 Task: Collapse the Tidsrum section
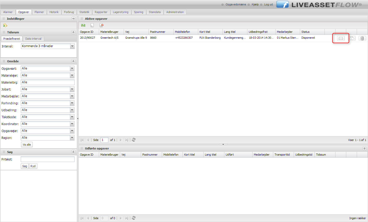(73, 32)
